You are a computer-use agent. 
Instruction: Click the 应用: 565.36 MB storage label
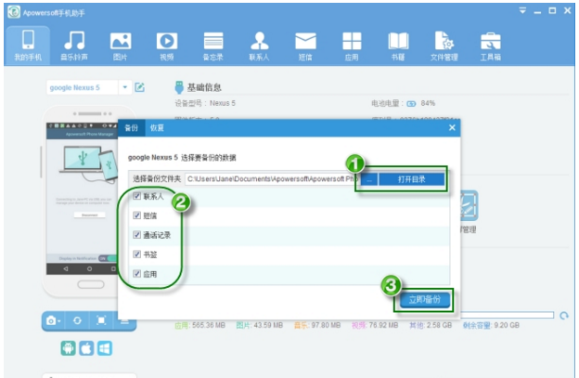coord(199,325)
